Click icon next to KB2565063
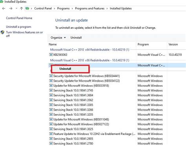Viewport: 186px width, 146px height. (51, 55)
